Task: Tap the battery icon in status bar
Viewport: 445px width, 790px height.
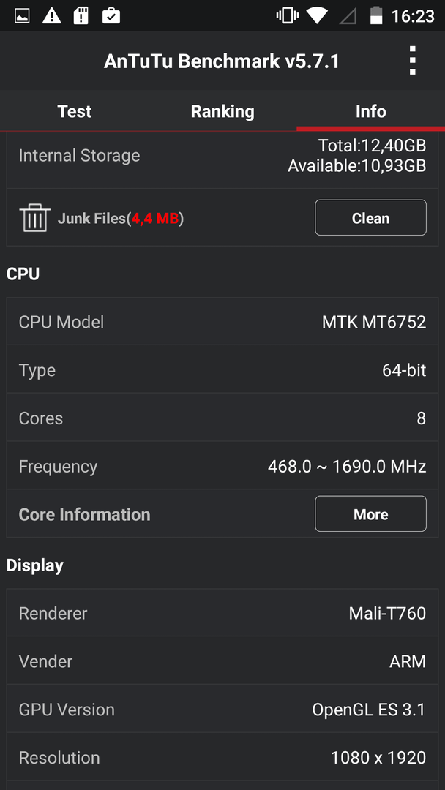Action: pyautogui.click(x=376, y=15)
